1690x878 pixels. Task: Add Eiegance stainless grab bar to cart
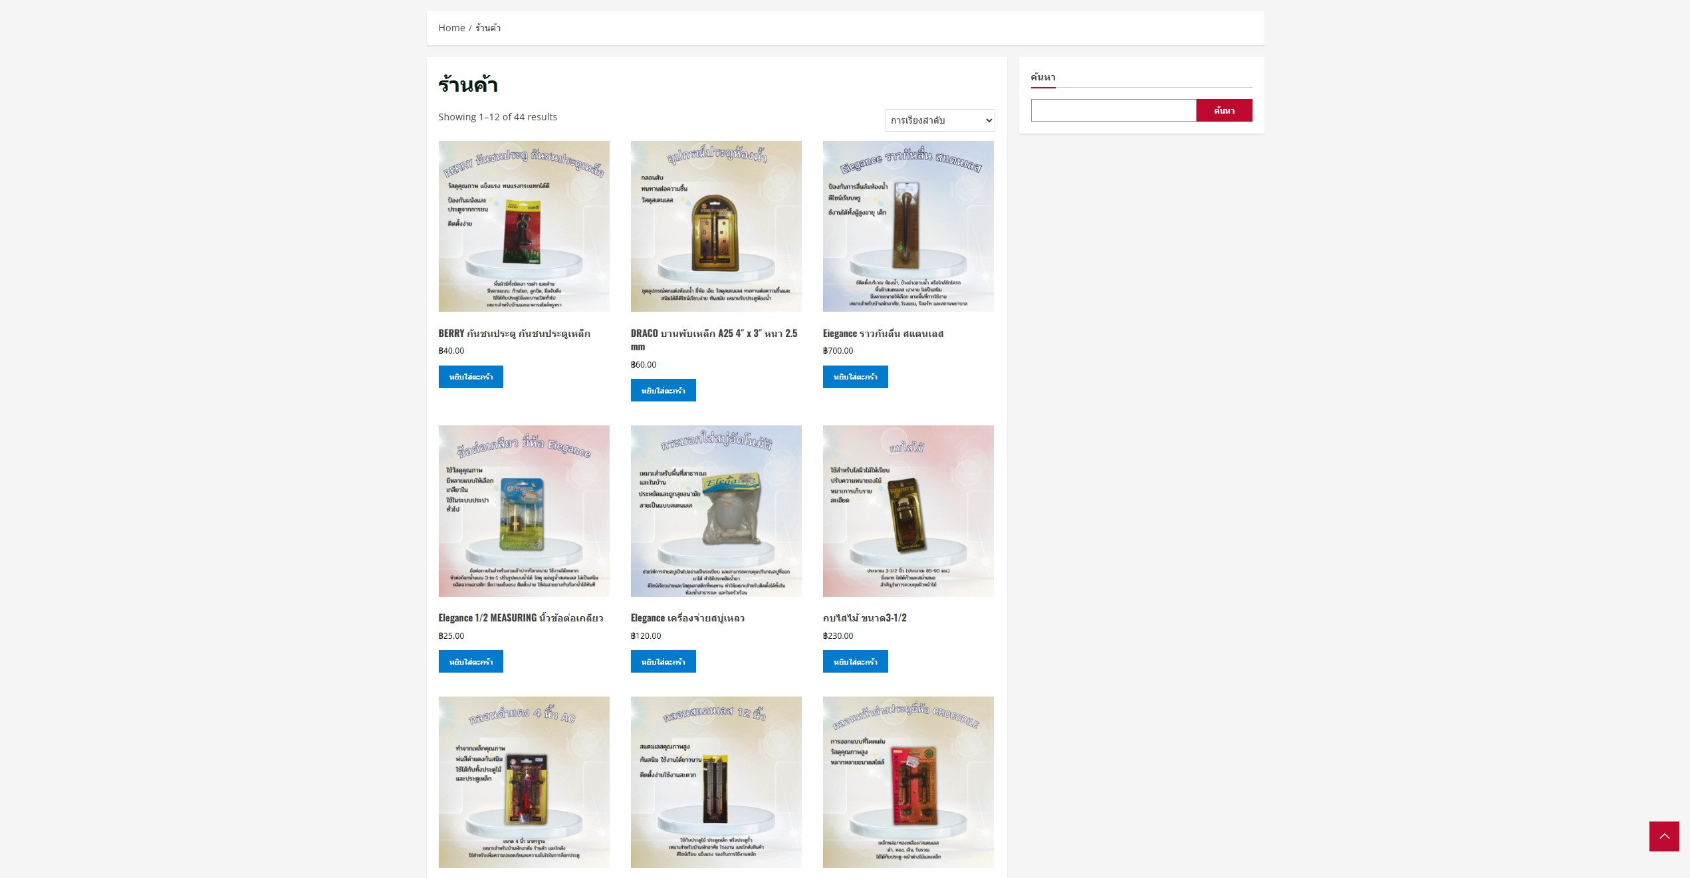855,377
